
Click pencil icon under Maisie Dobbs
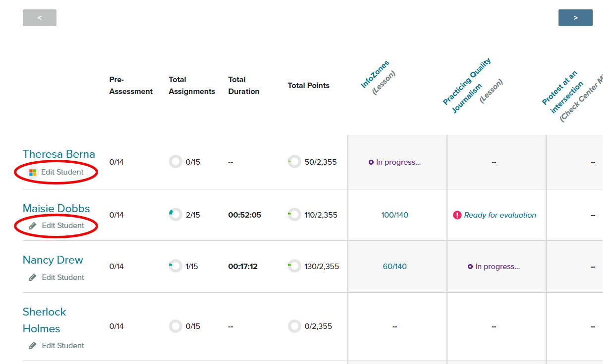(x=33, y=226)
